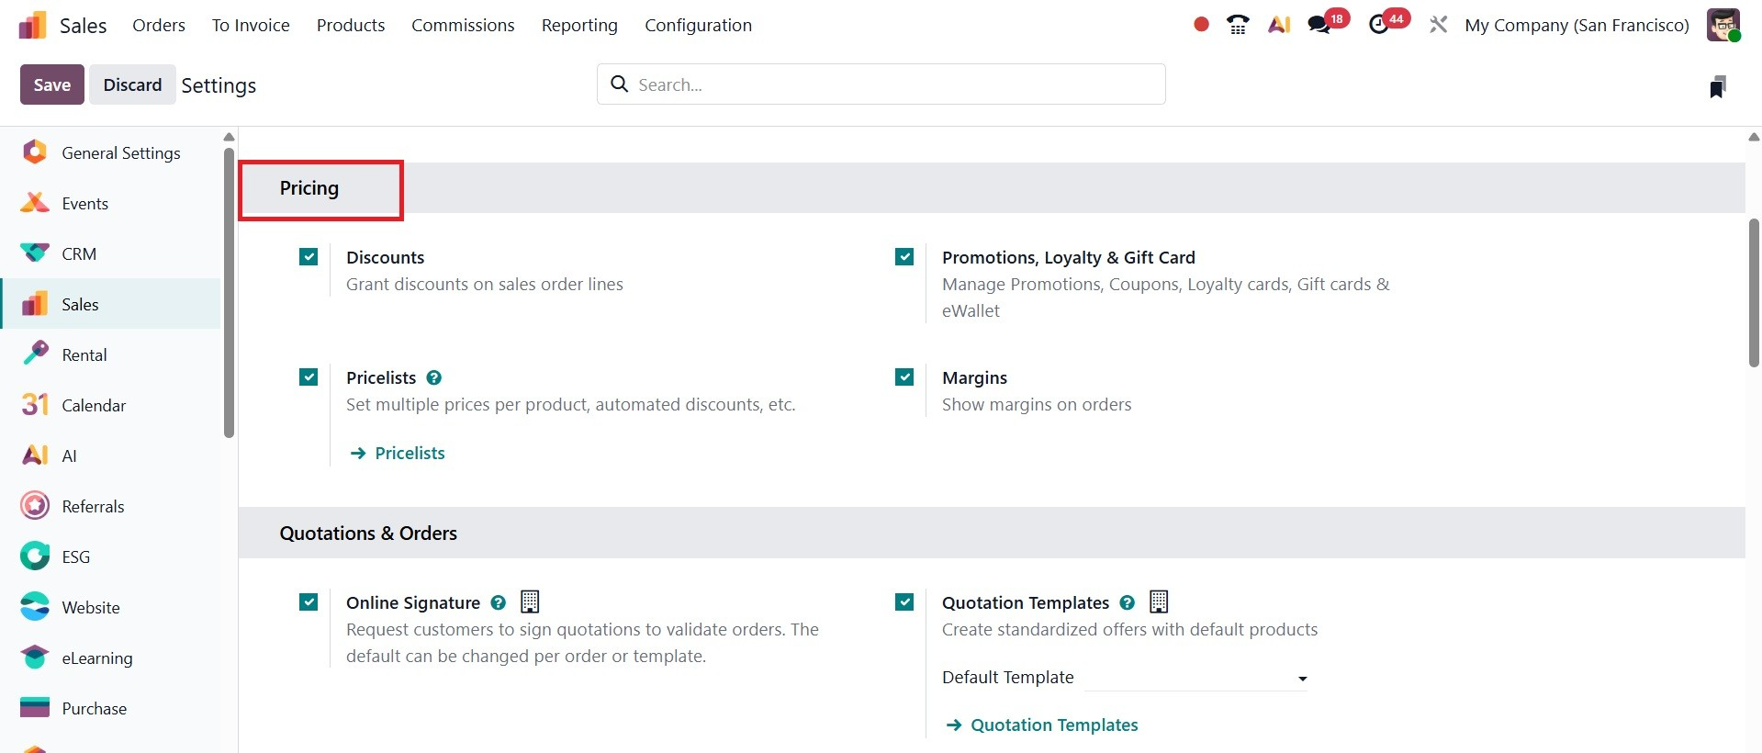Disable the Online Signature checkbox
Viewport: 1762px width, 753px height.
pyautogui.click(x=309, y=602)
